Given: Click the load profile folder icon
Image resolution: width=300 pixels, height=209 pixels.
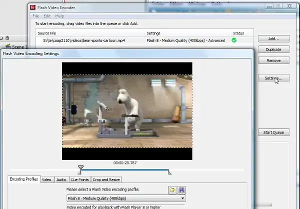Looking at the screenshot, I should [x=172, y=190].
